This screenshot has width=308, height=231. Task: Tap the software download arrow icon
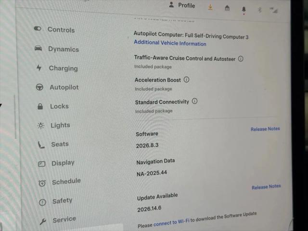coord(210,7)
